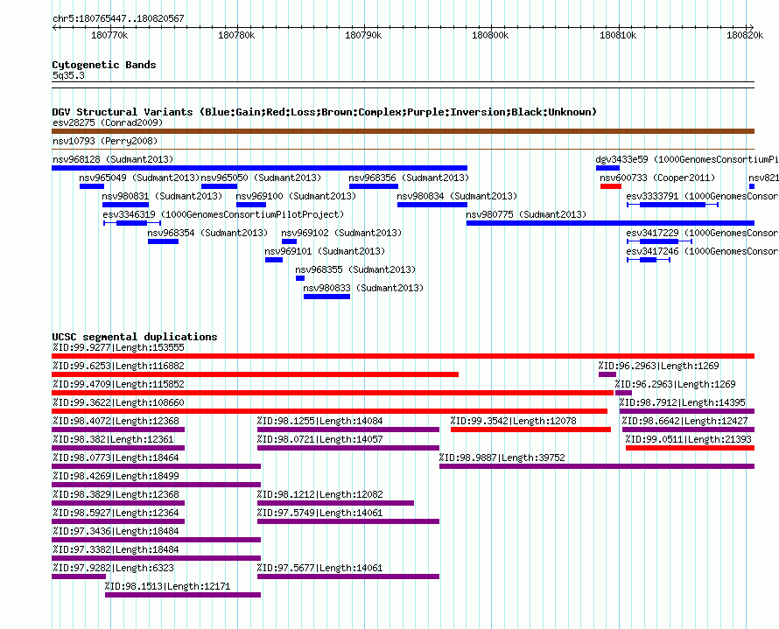Click the %ID:98.1255|Length:14084 duplication label

pos(320,421)
